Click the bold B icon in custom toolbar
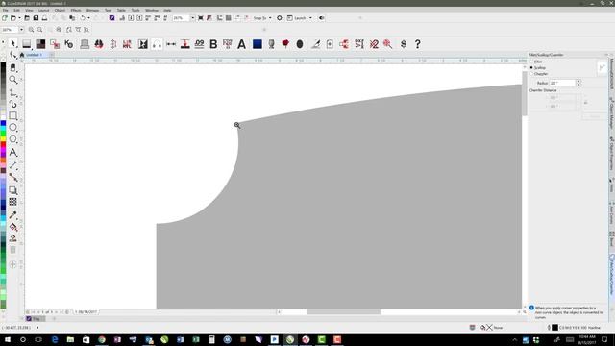The width and height of the screenshot is (615, 346). 213,44
